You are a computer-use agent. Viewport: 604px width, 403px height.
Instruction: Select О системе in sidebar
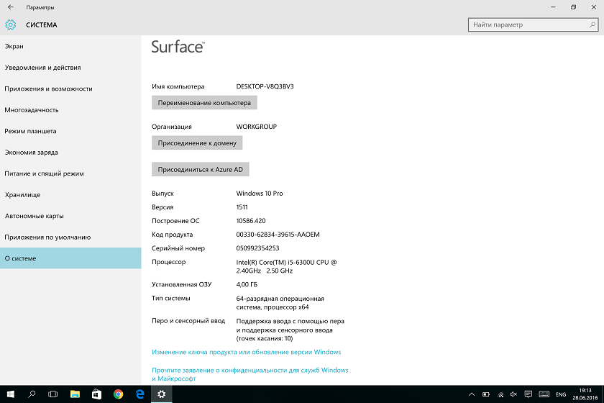point(70,258)
